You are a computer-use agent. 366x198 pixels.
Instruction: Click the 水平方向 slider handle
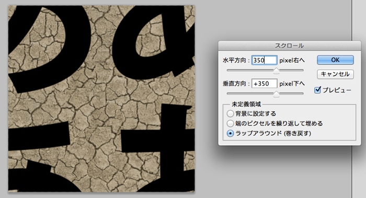(276, 71)
